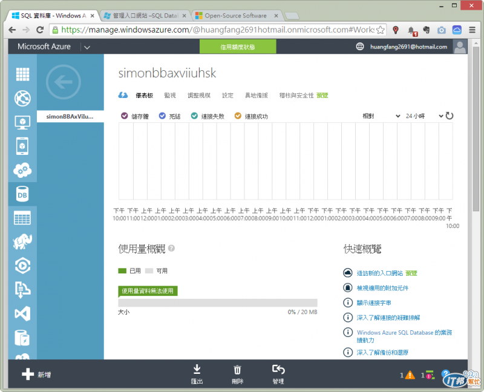The image size is (484, 392).
Task: Open Web Sites globe icon in sidebar
Action: pos(22,99)
